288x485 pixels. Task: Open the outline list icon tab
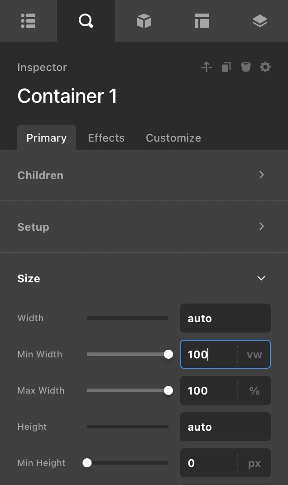[28, 21]
